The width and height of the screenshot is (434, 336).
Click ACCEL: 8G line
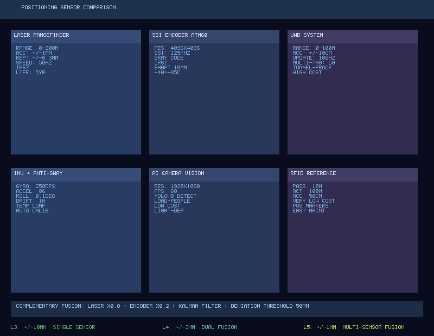pyautogui.click(x=30, y=191)
